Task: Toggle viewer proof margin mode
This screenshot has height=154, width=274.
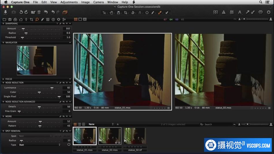Action: [85, 19]
